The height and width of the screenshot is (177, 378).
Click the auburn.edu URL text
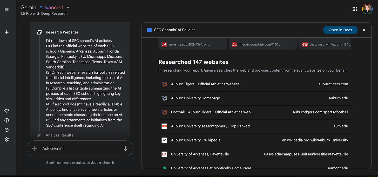coord(338,98)
